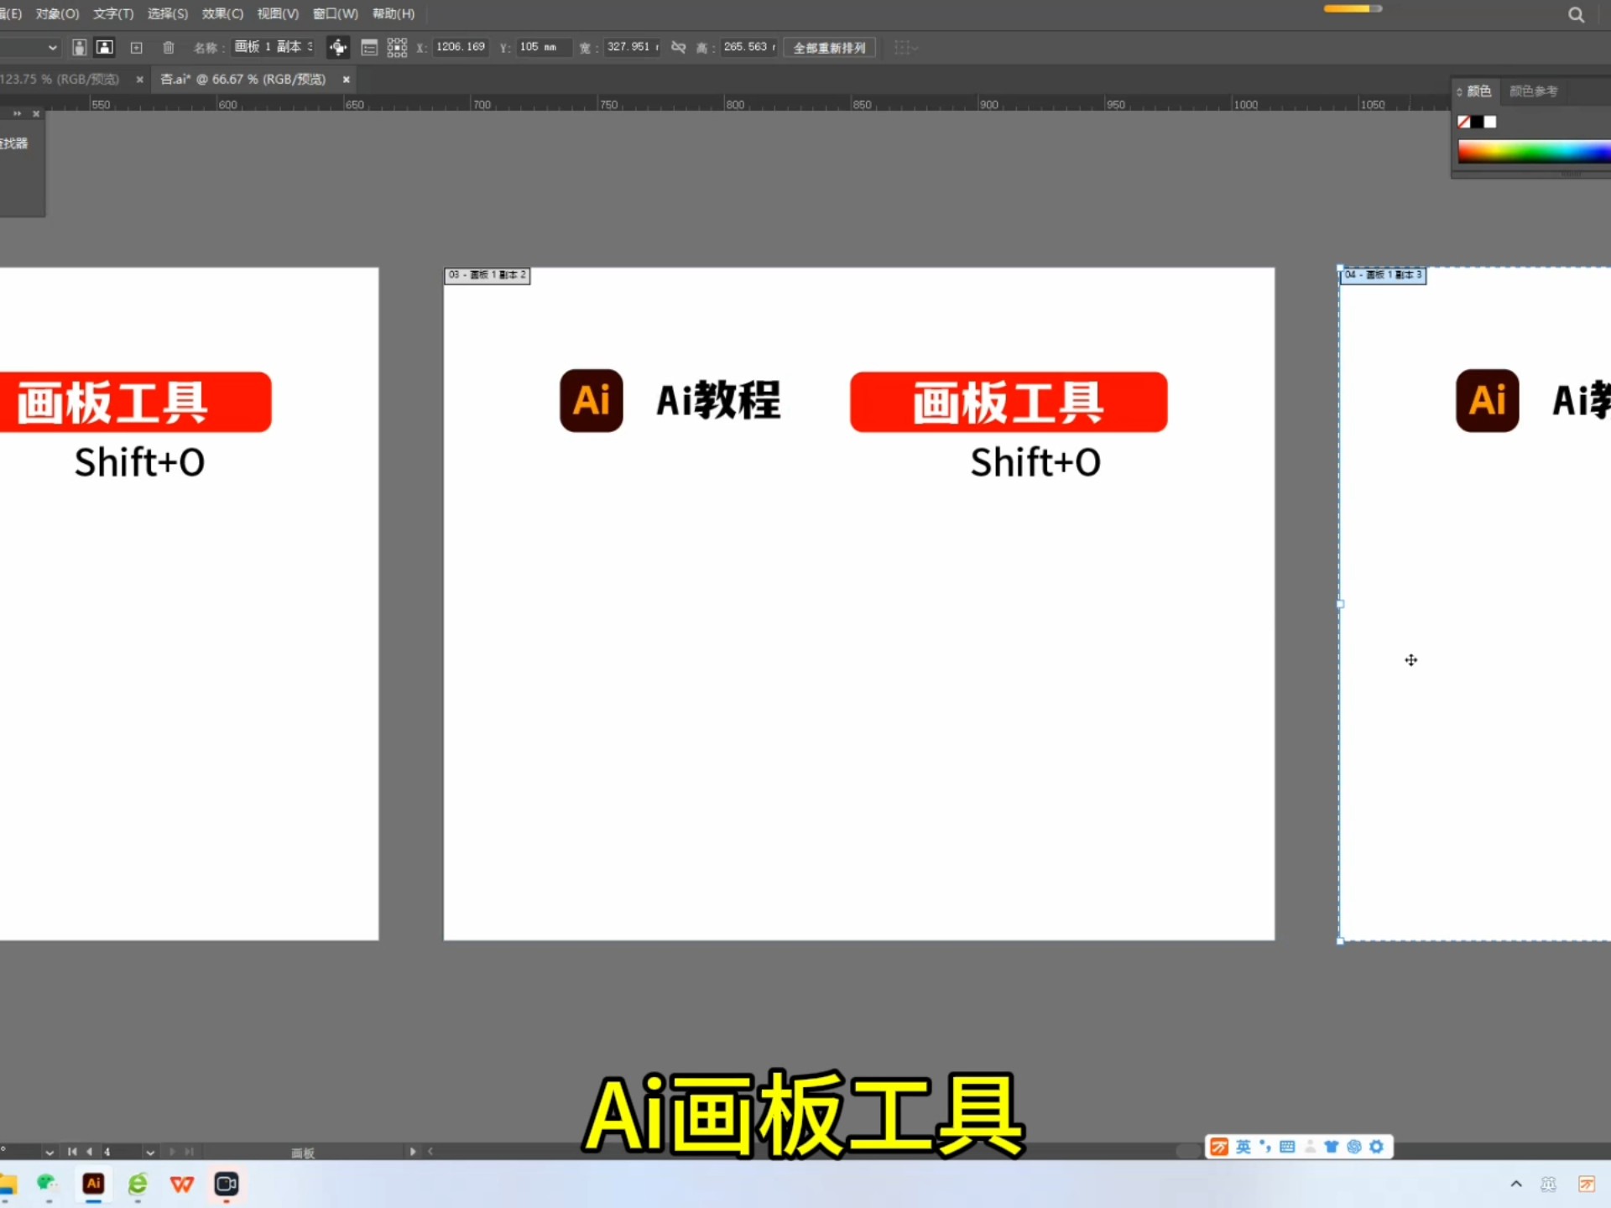The width and height of the screenshot is (1611, 1208).
Task: Click the rearrange artboards grid icon
Action: point(397,47)
